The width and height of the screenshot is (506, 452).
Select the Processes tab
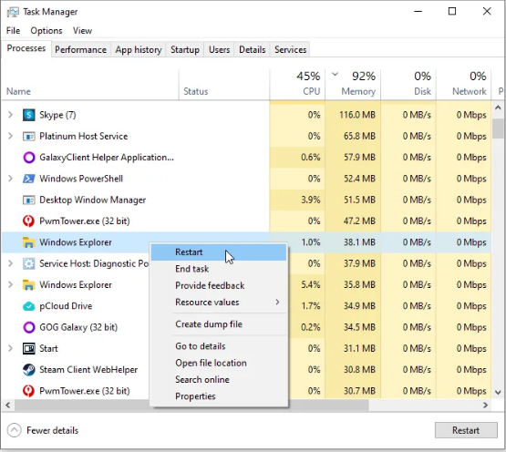(x=26, y=48)
